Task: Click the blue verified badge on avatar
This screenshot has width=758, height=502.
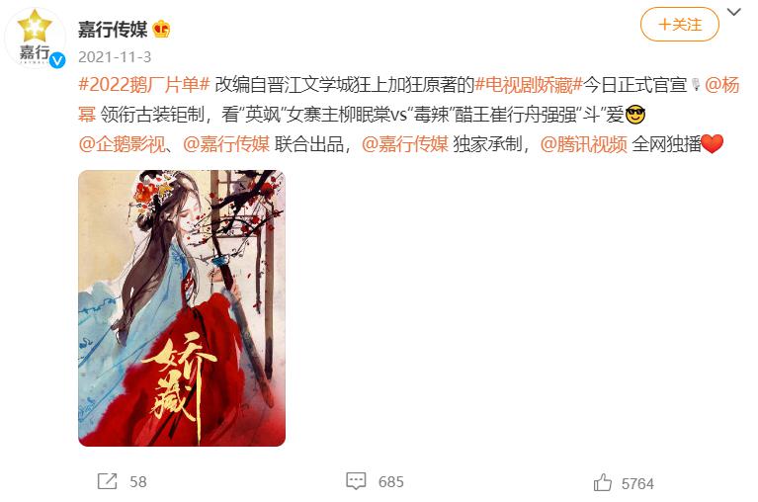Action: coord(57,60)
